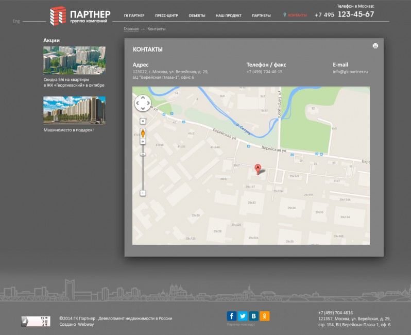
Task: Open the Объекты menu item
Action: point(197,15)
